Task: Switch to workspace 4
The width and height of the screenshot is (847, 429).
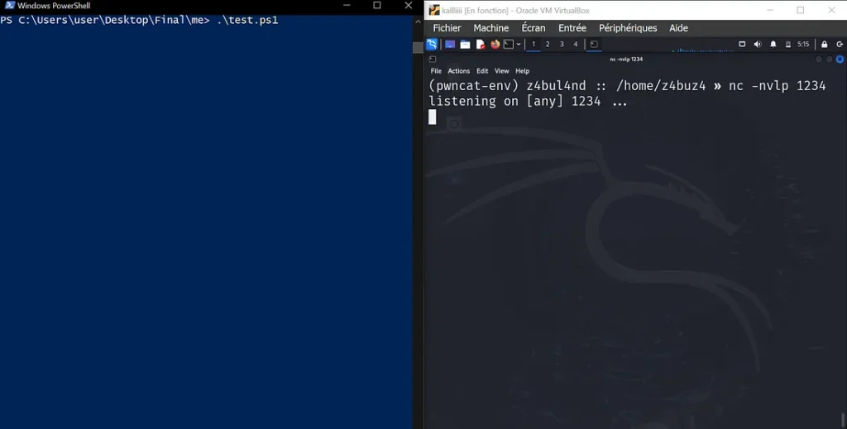Action: click(x=576, y=45)
